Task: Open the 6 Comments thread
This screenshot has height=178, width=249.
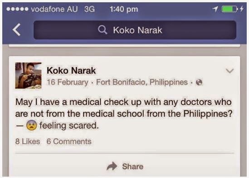Action: coord(69,142)
